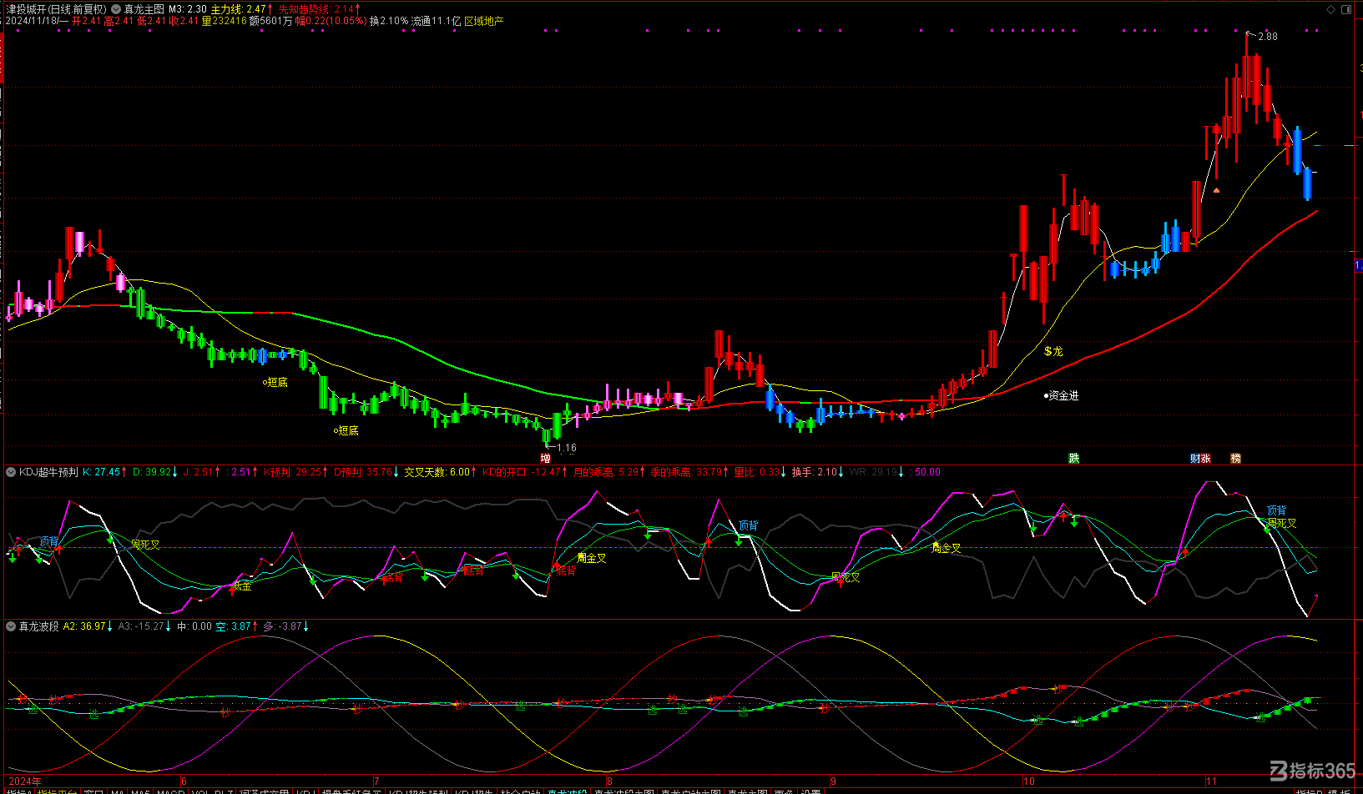Click the leftmost 周死叉 label in KDJ
This screenshot has width=1363, height=794.
pos(145,545)
